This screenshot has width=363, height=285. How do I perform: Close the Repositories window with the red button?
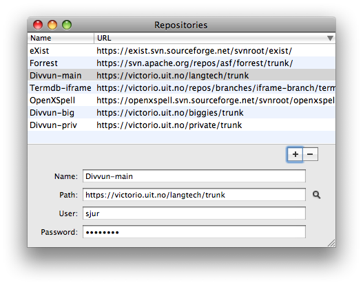38,25
